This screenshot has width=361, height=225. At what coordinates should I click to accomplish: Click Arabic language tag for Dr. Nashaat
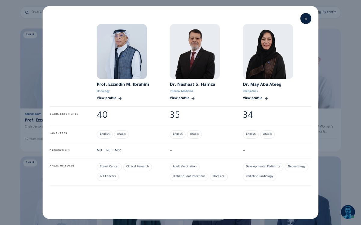194,134
